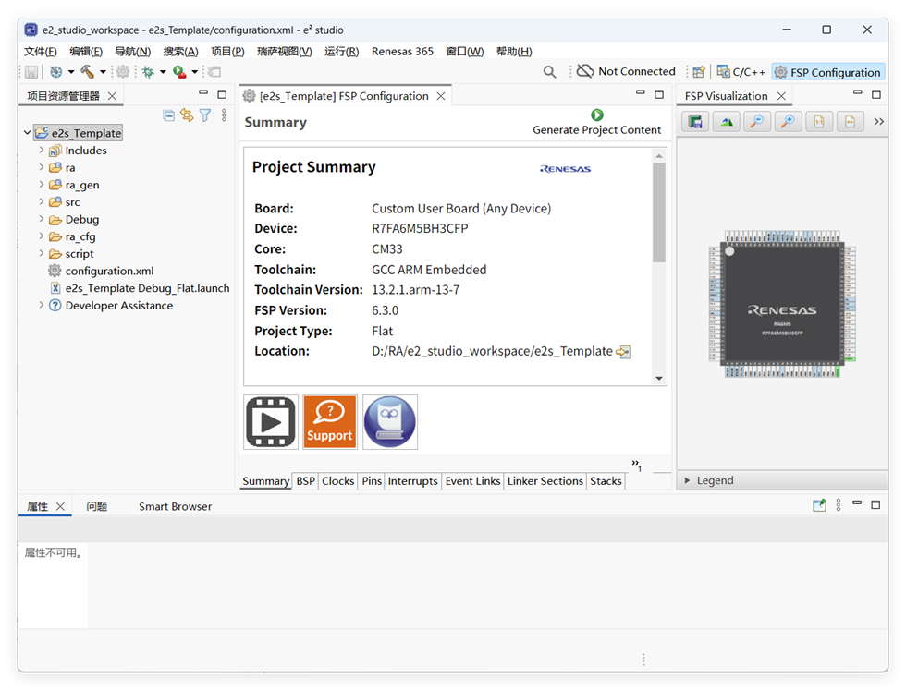906x690 pixels.
Task: Switch to the Pins tab
Action: click(x=372, y=481)
